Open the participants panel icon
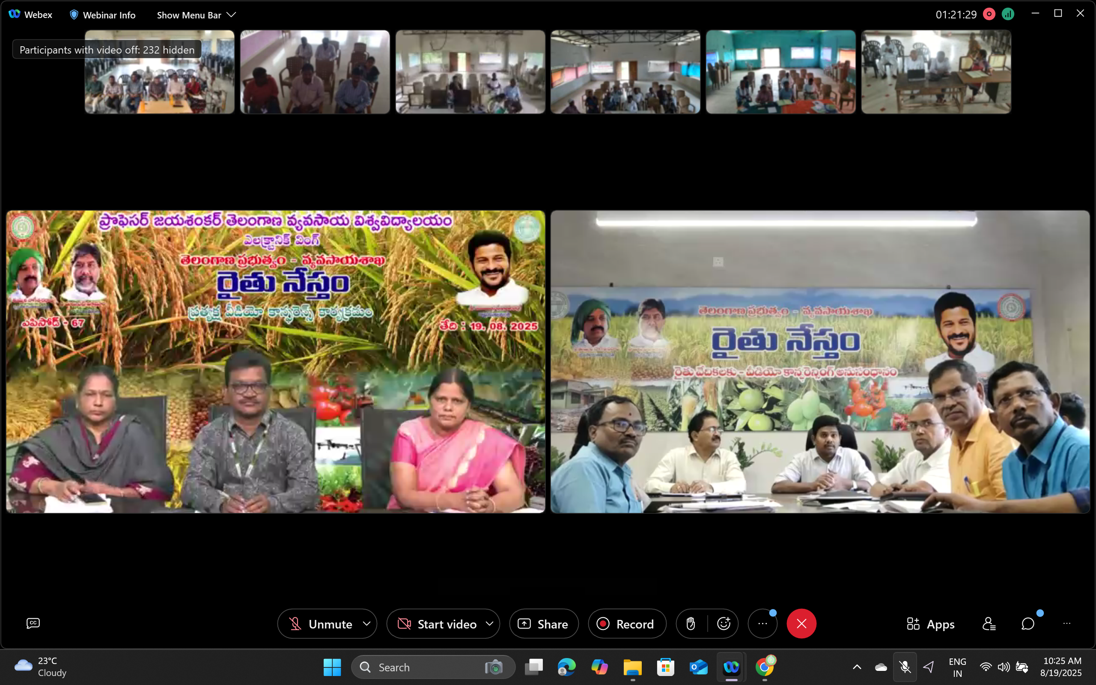The image size is (1096, 685). click(x=989, y=624)
